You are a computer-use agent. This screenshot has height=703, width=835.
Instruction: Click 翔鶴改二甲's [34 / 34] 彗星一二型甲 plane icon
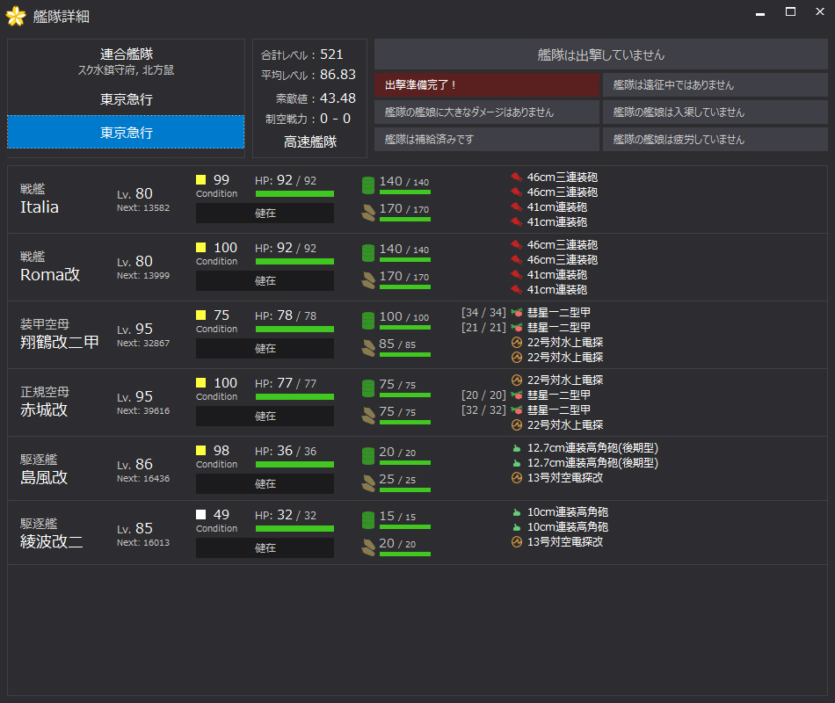tap(517, 312)
